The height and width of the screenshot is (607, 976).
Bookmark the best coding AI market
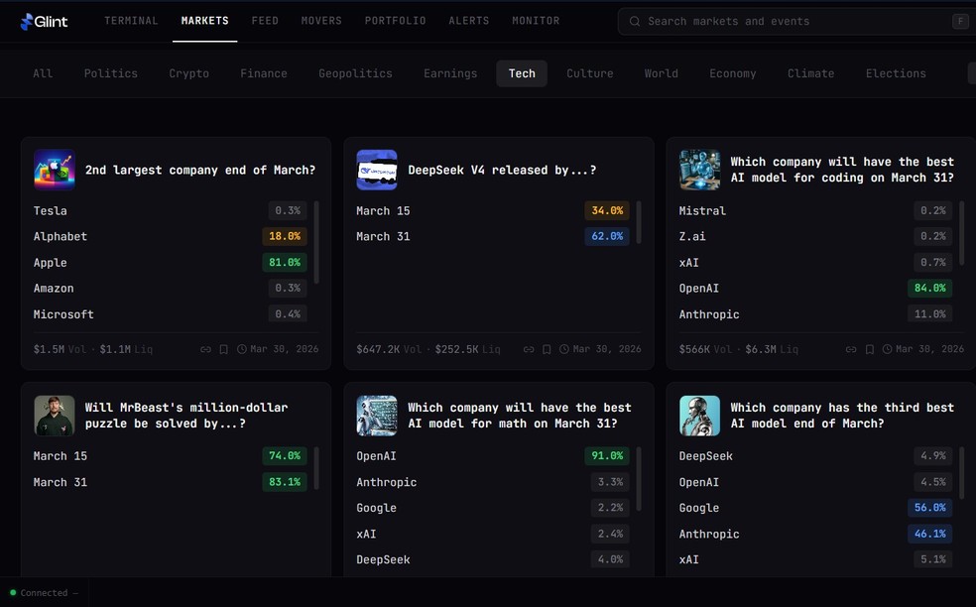870,349
